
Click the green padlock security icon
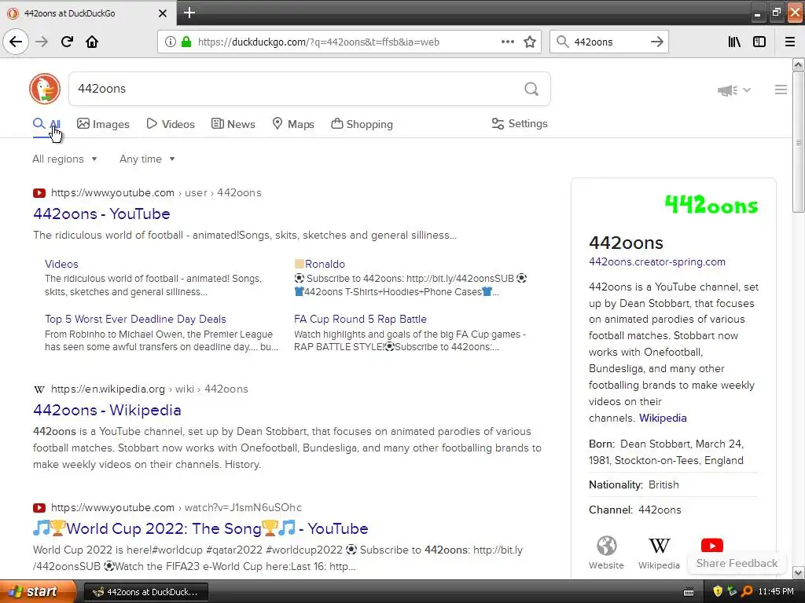[186, 42]
